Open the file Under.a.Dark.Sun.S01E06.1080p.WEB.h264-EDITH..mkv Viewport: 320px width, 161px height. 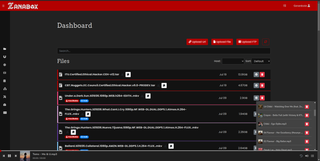click(102, 96)
